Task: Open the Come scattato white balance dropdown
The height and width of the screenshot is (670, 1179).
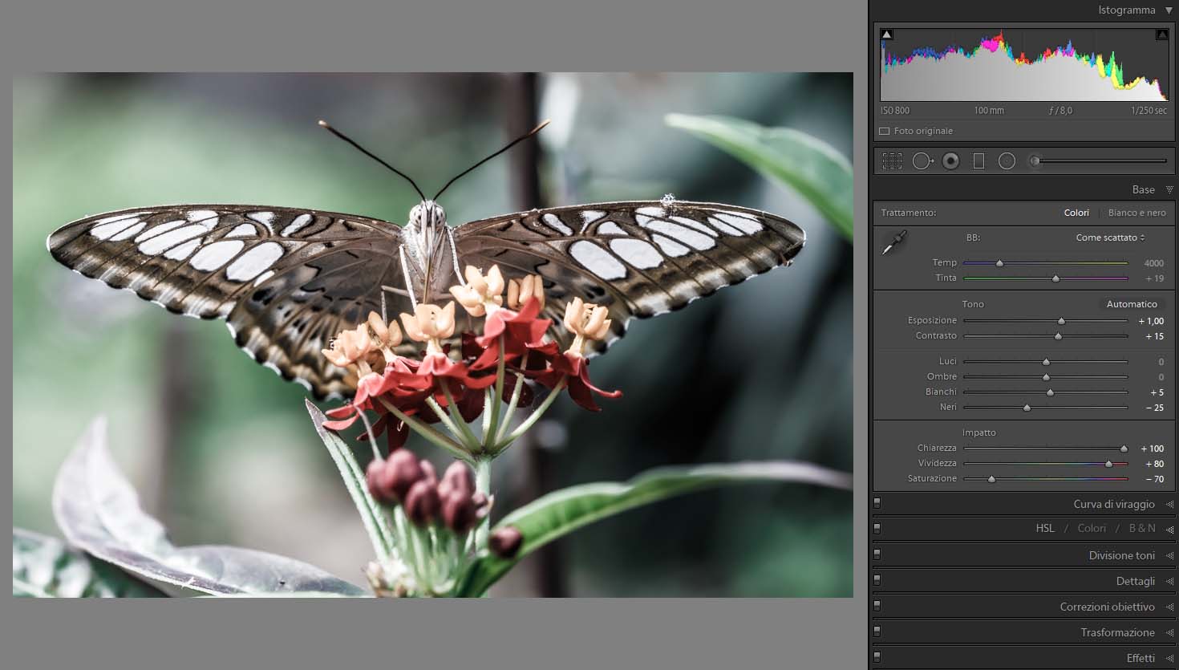Action: pos(1110,238)
